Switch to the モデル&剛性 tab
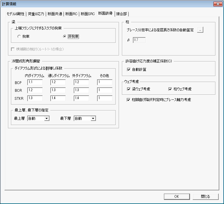This screenshot has height=204, width=224. [15, 14]
